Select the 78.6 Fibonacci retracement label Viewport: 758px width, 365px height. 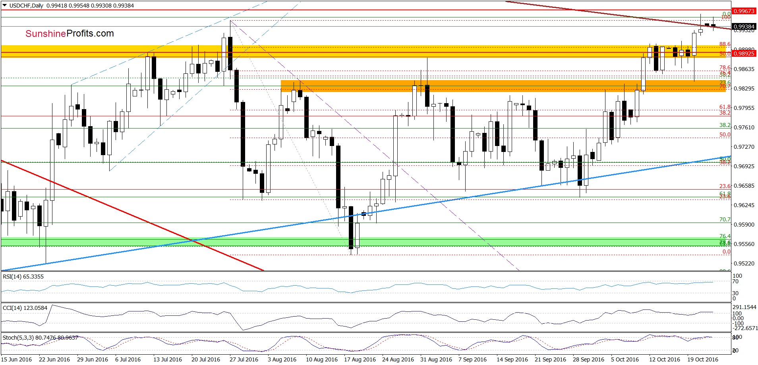tap(725, 68)
